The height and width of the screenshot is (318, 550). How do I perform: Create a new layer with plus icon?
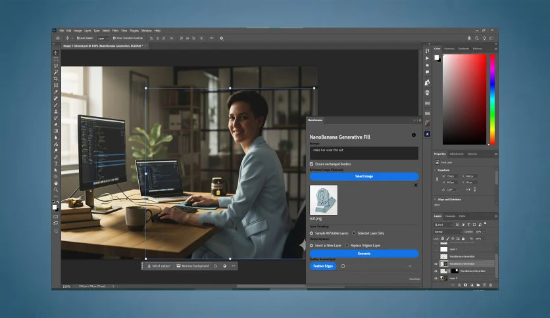pos(484,285)
